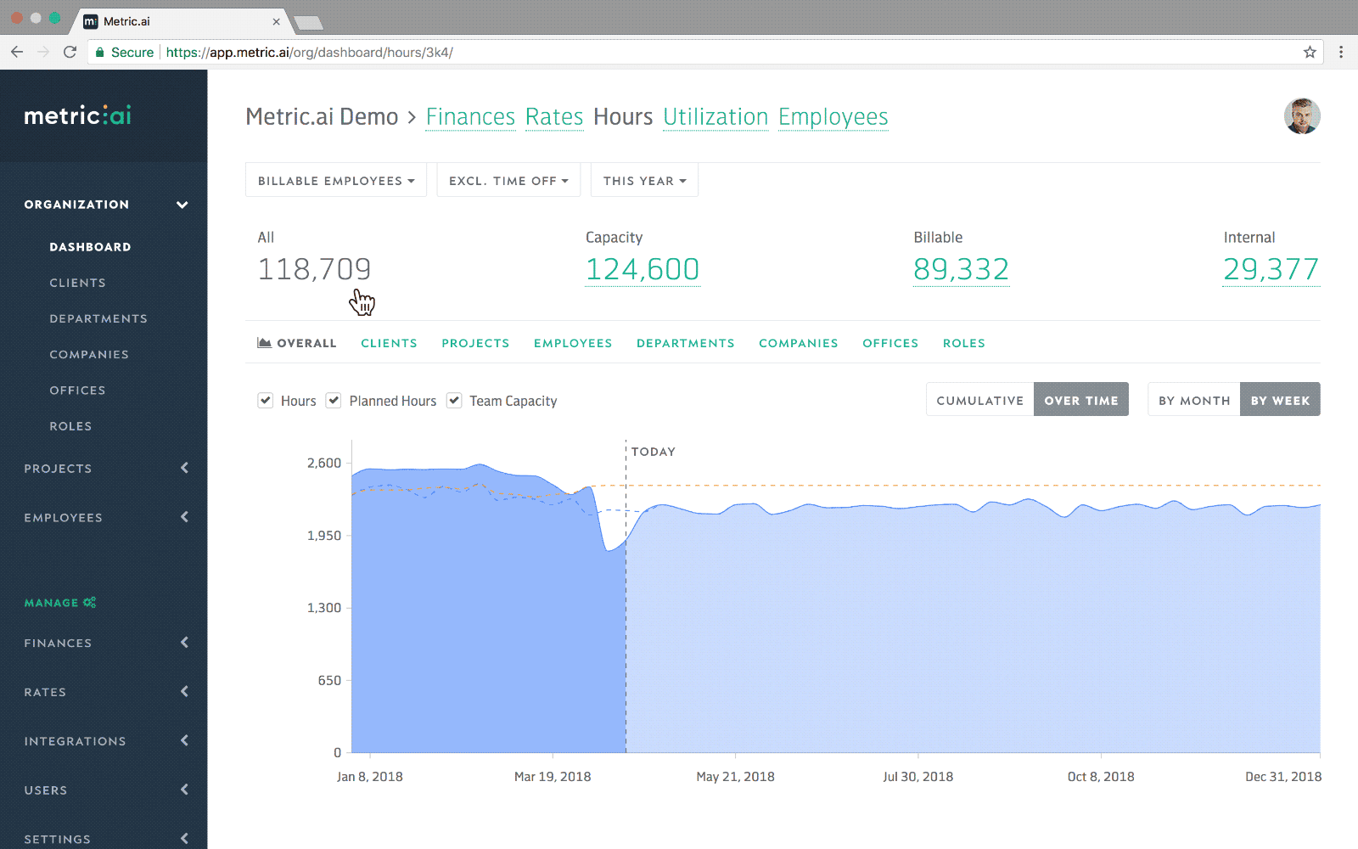Viewport: 1358px width, 849px height.
Task: Group chart By Month
Action: (x=1194, y=400)
